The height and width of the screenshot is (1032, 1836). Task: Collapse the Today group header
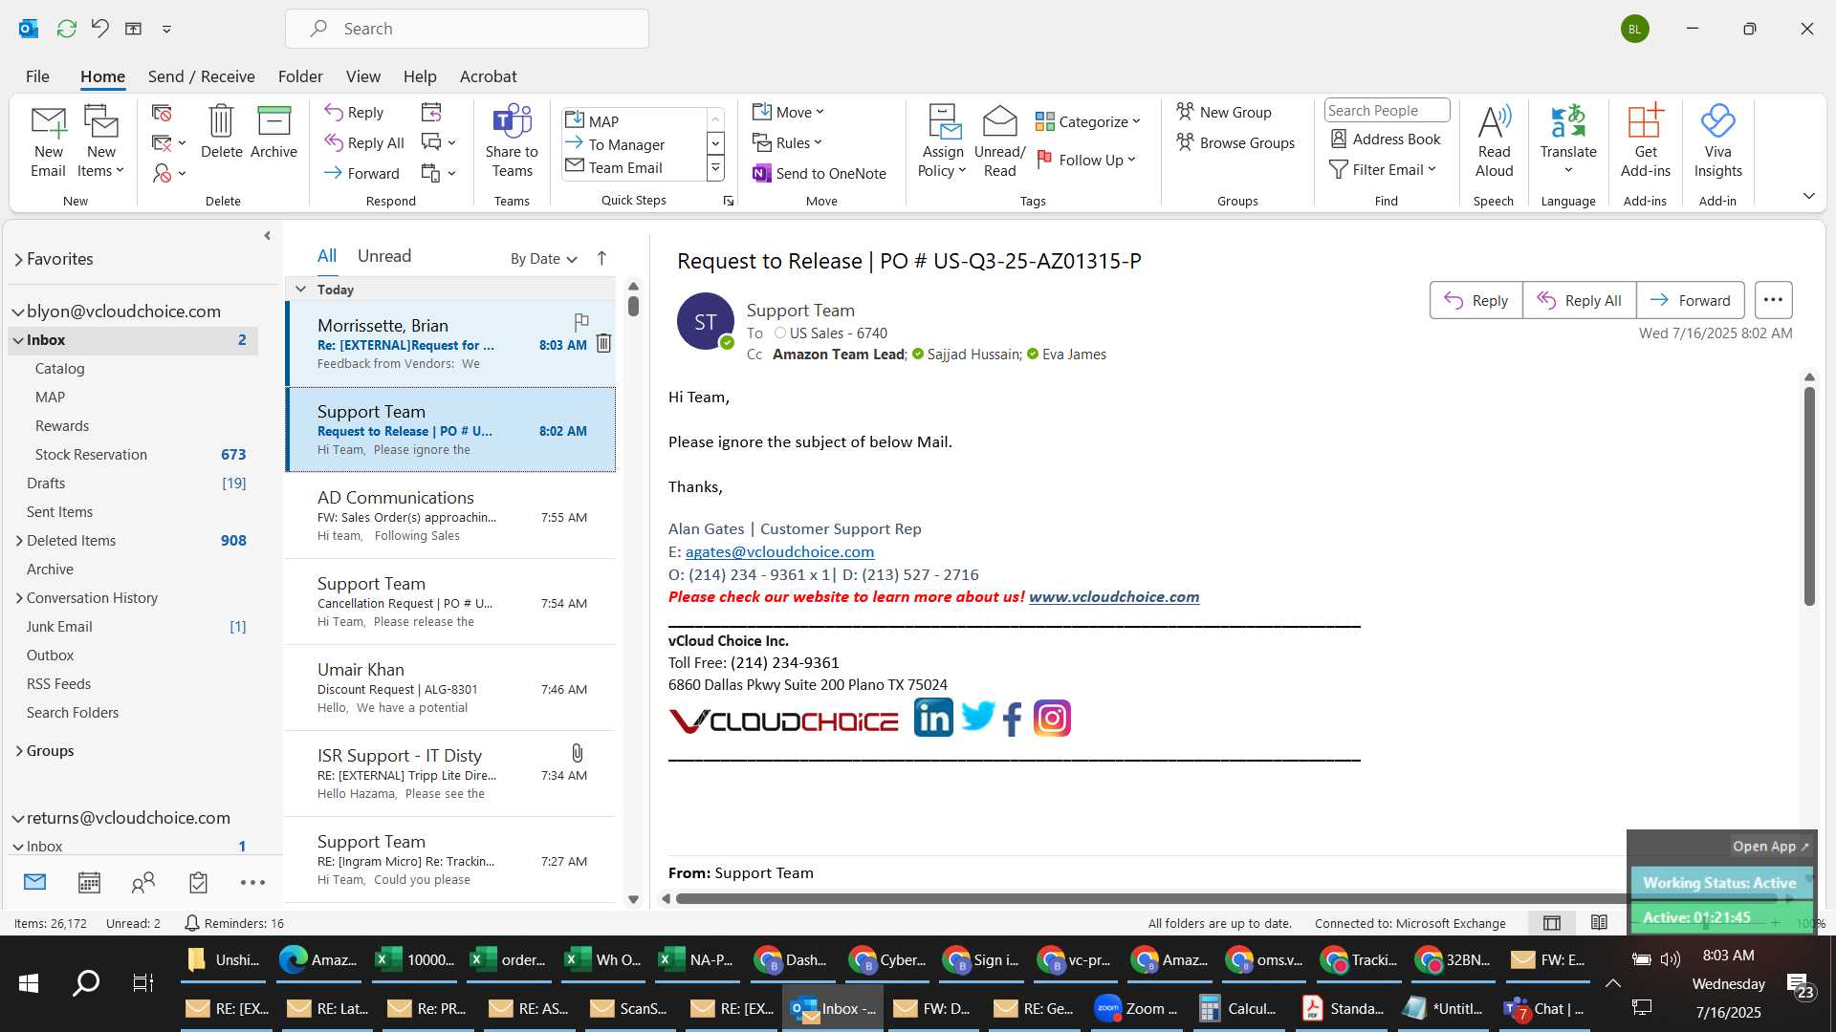tap(300, 290)
